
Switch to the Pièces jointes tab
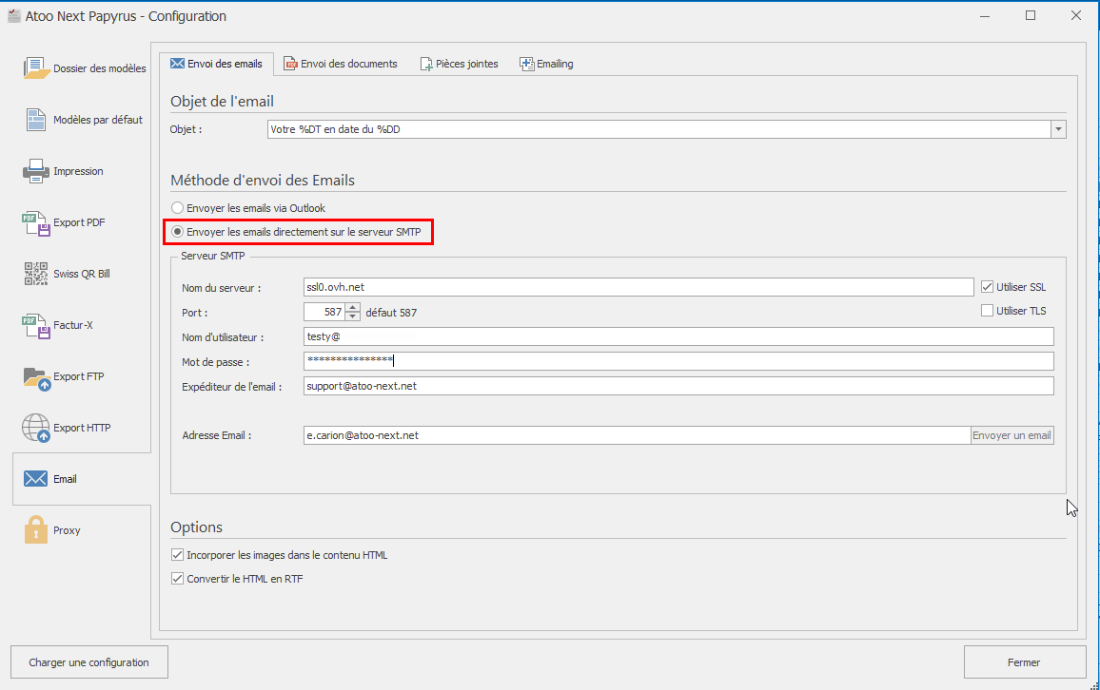(459, 64)
